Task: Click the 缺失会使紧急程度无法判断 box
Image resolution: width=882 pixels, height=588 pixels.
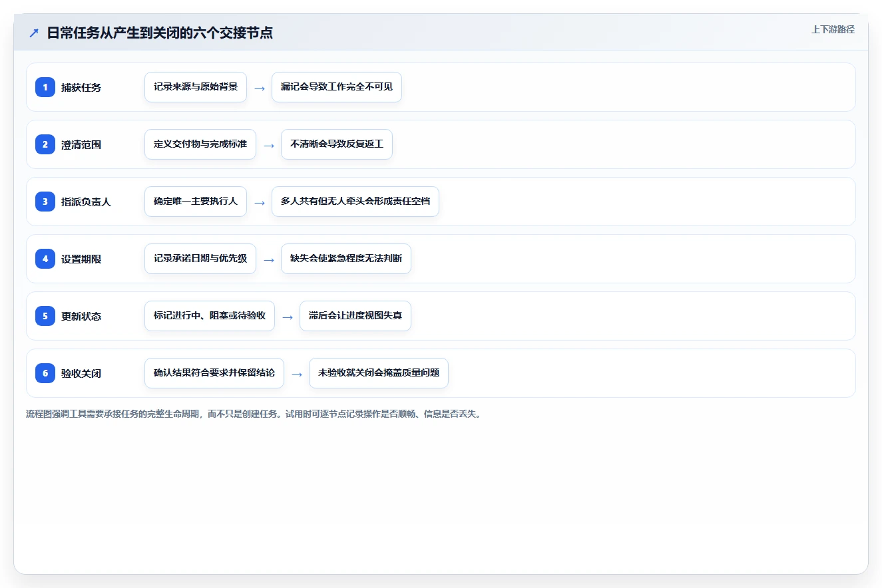Action: pyautogui.click(x=346, y=259)
